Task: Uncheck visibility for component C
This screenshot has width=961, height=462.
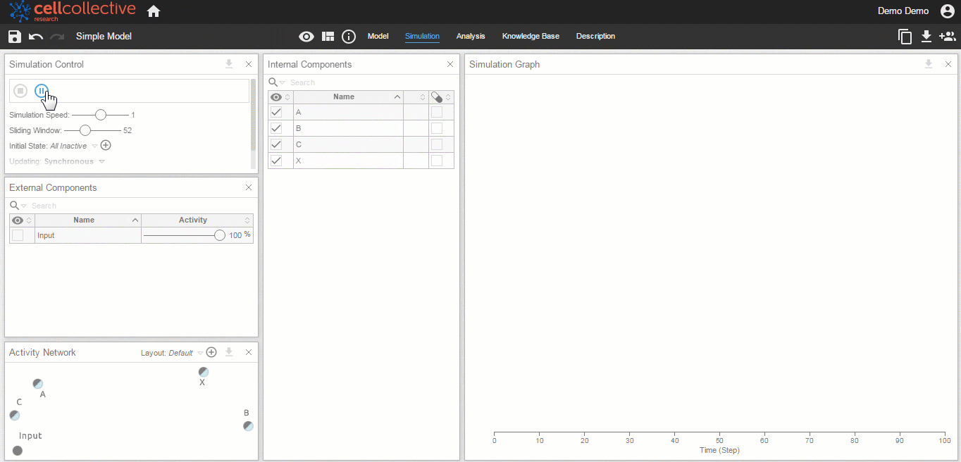Action: coord(276,144)
